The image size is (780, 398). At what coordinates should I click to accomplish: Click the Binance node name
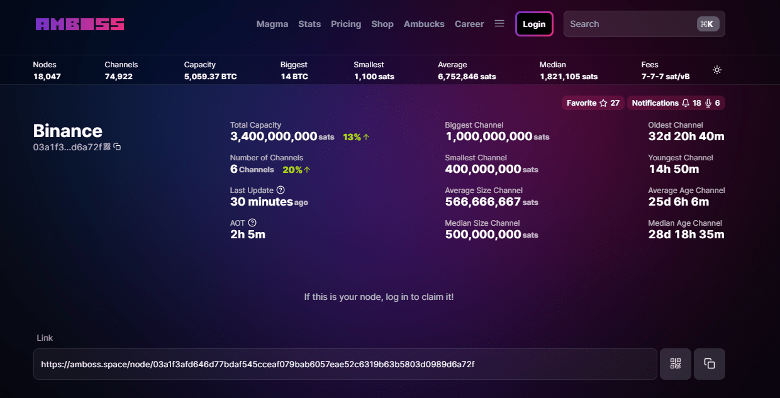68,131
